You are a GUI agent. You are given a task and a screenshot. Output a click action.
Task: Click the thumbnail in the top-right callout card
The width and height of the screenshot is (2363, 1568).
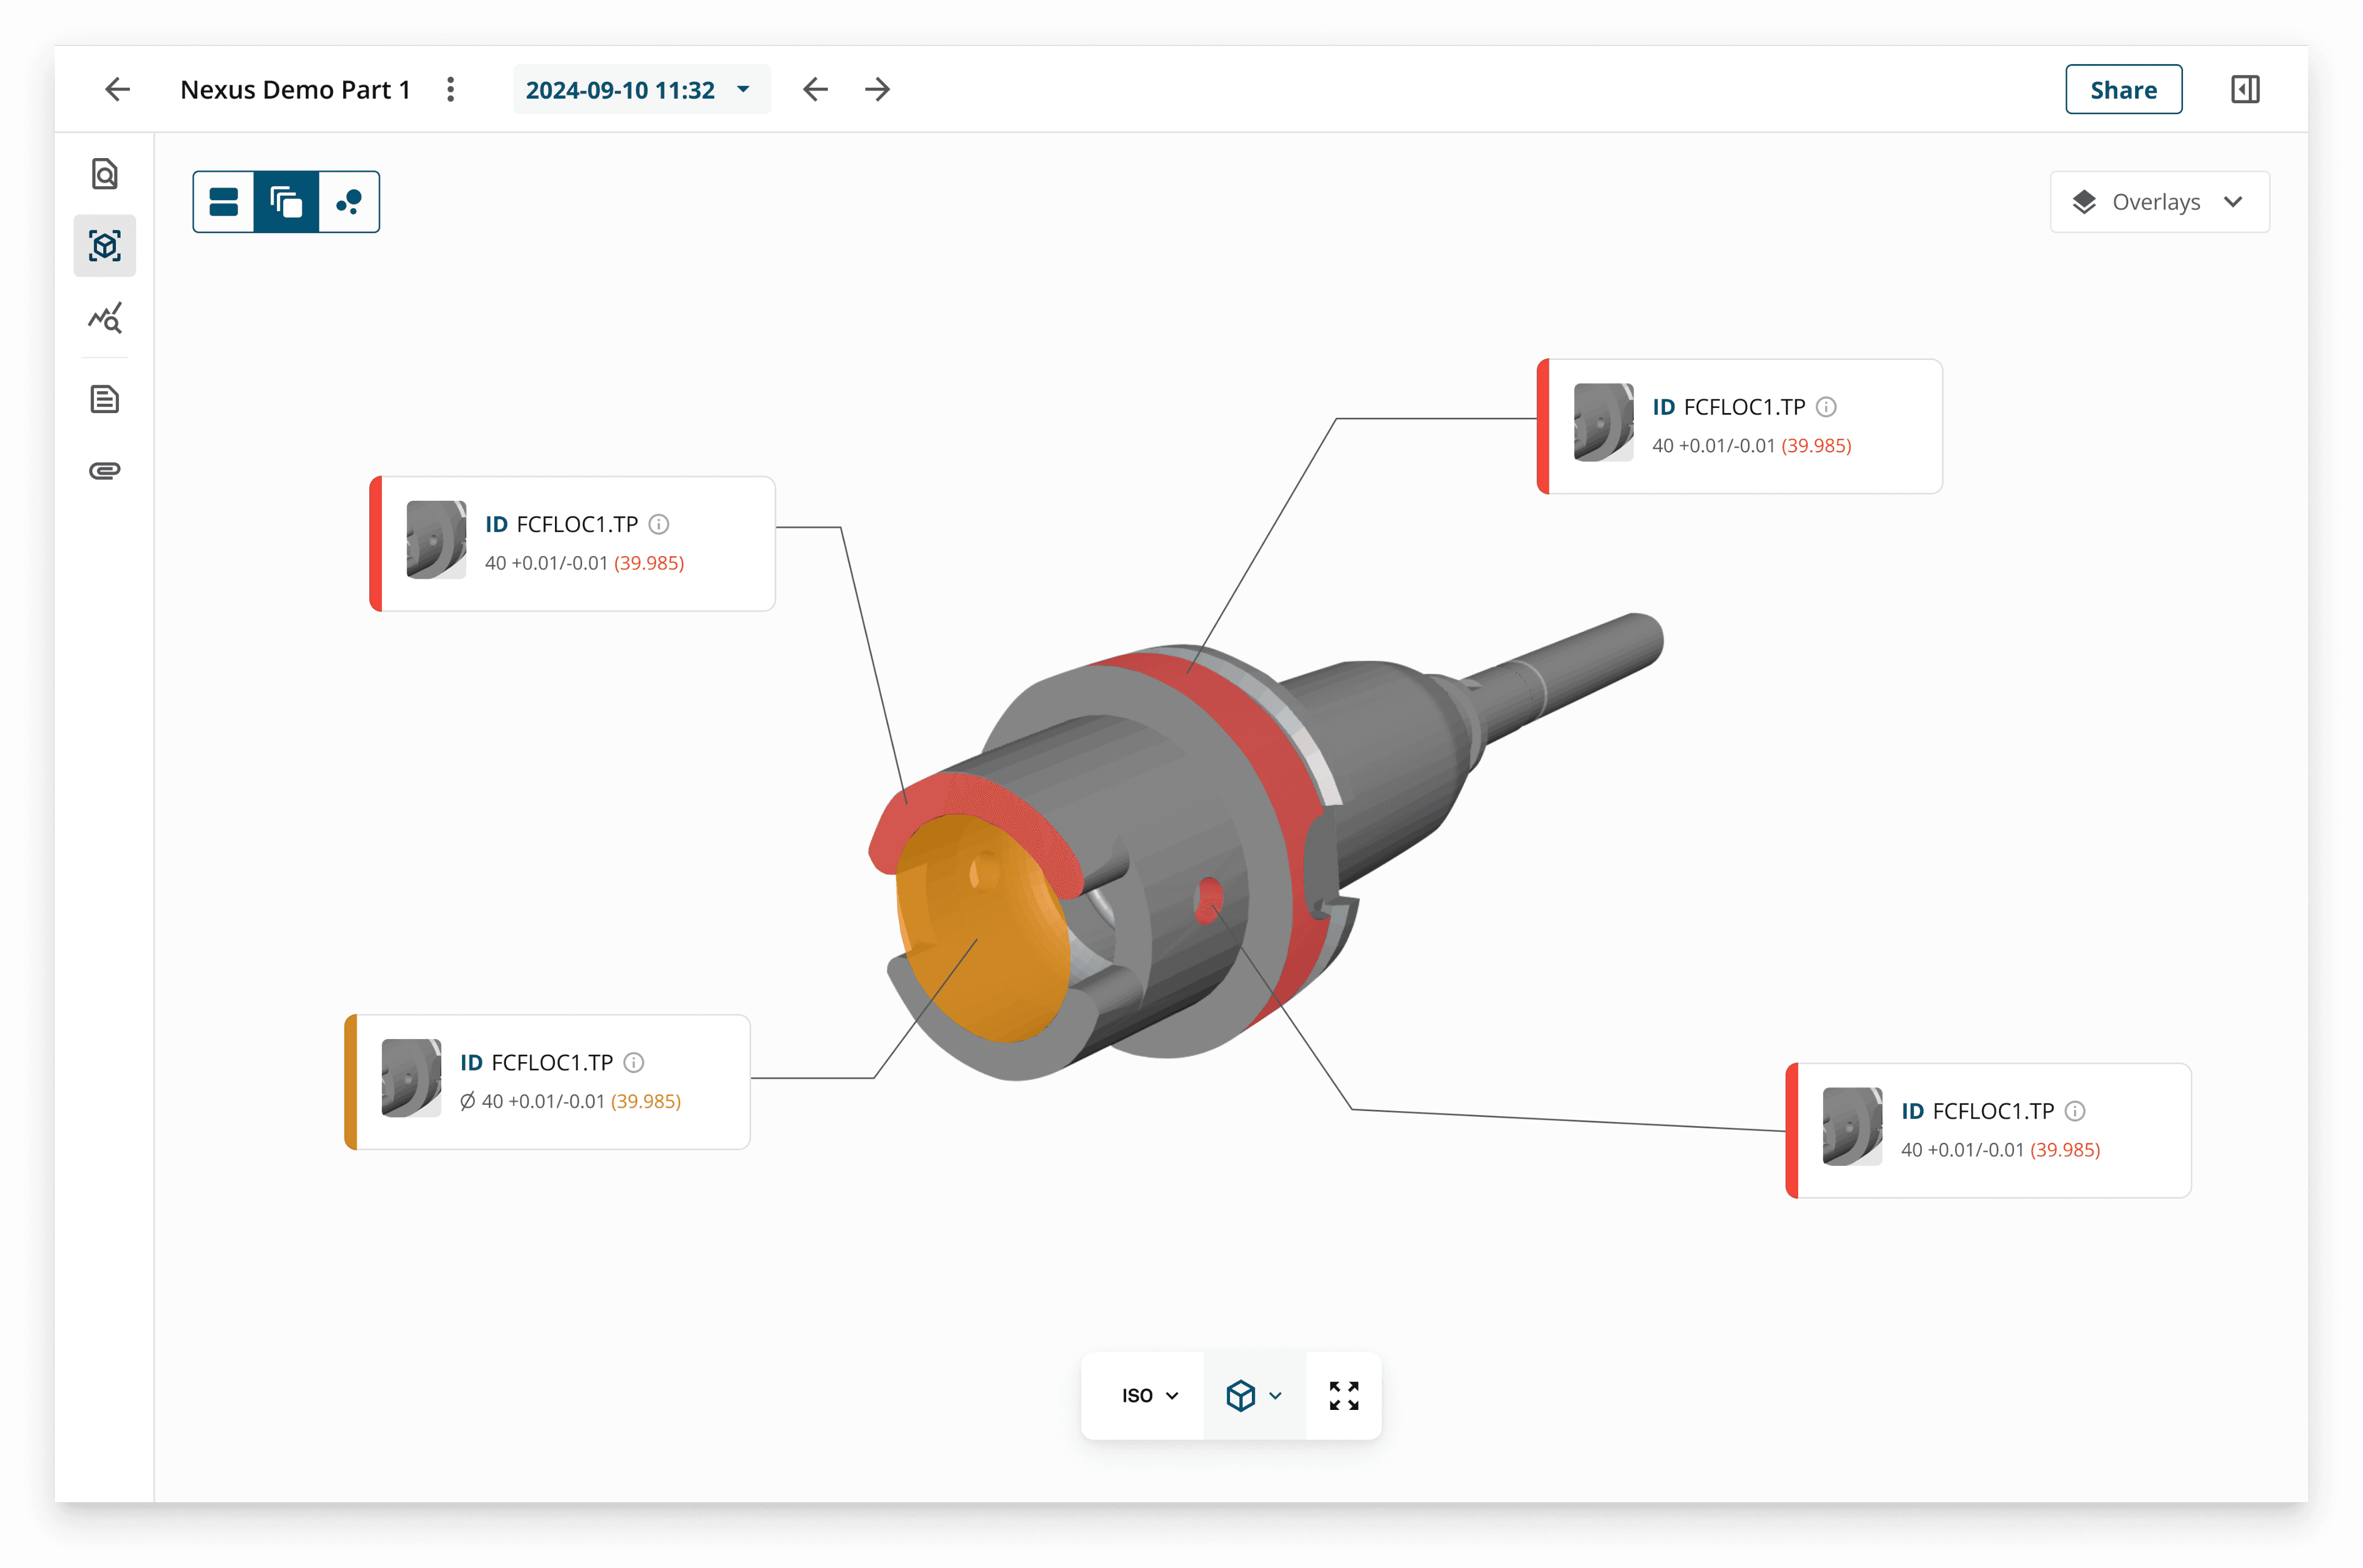(x=1603, y=422)
